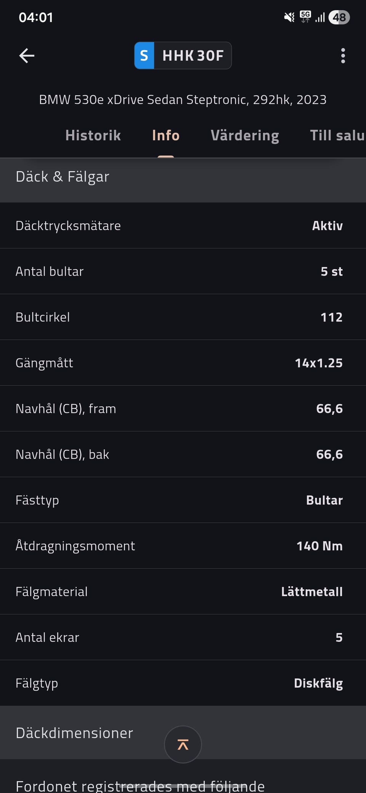Tap the signal strength bars icon

click(x=320, y=17)
